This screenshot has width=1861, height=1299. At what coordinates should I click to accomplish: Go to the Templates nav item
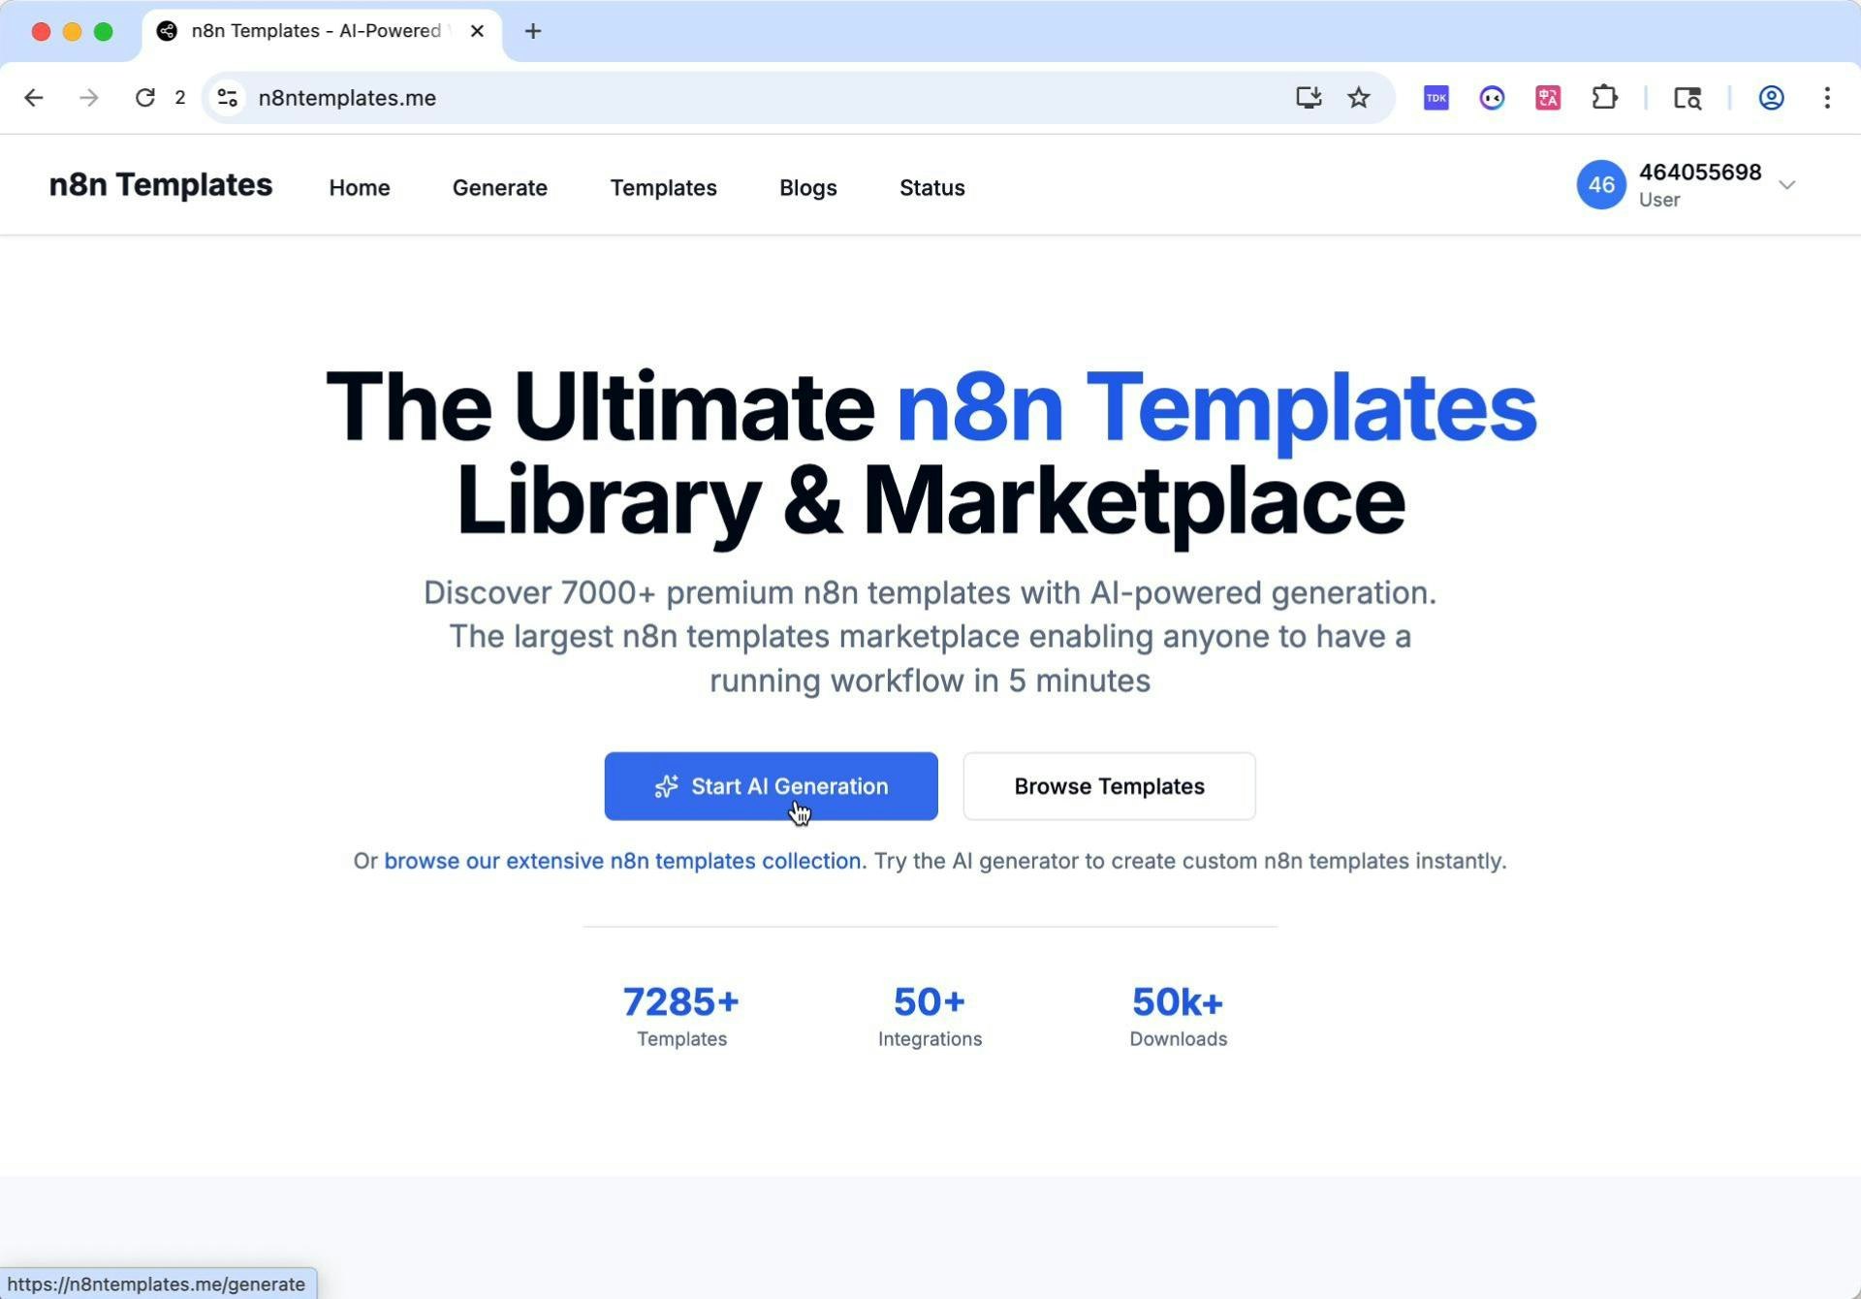[663, 188]
